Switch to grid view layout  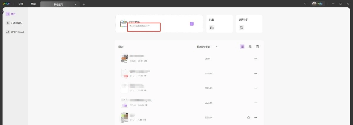point(250,46)
